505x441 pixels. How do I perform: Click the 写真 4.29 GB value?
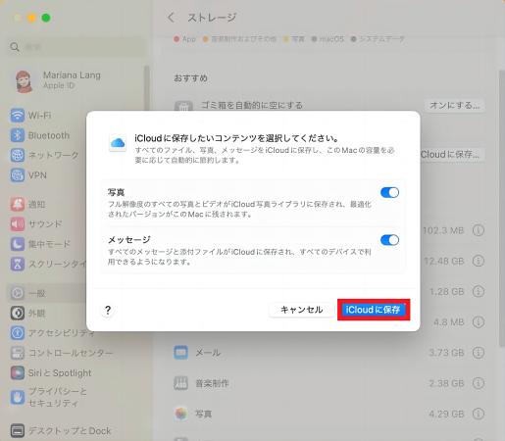coord(446,414)
